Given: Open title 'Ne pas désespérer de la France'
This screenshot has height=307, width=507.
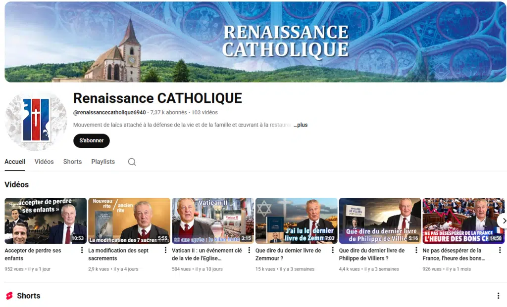Looking at the screenshot, I should coord(454,255).
